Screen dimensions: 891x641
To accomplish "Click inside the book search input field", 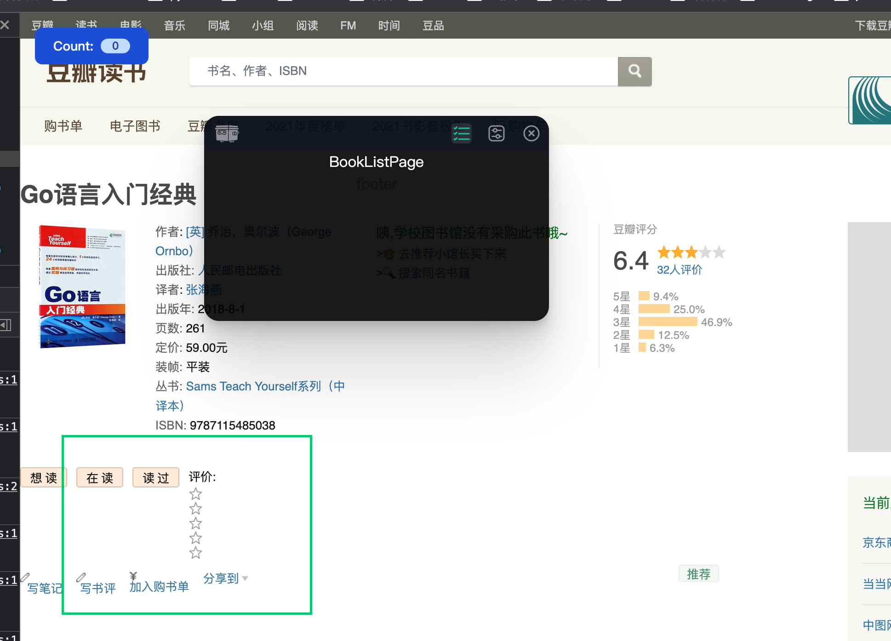I will (x=405, y=71).
